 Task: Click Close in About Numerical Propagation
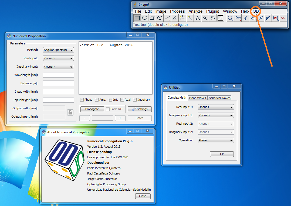click(x=143, y=196)
